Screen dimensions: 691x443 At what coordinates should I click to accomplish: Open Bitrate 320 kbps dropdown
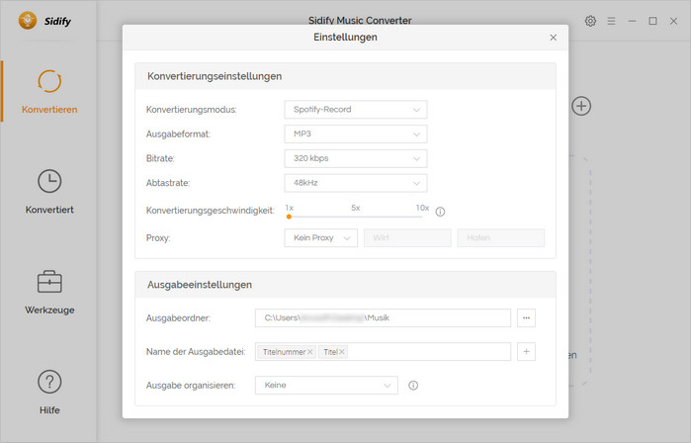click(356, 158)
